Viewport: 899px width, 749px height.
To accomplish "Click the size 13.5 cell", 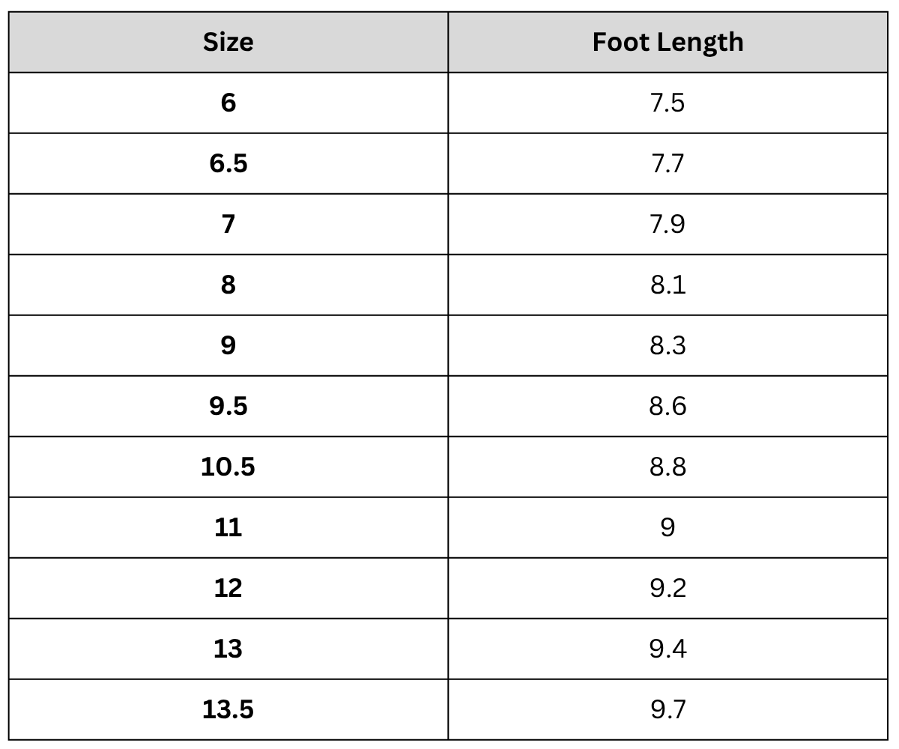I will (228, 709).
